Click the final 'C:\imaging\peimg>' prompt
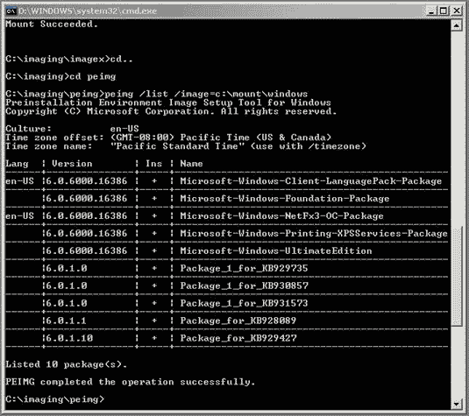This screenshot has width=469, height=416. 55,399
